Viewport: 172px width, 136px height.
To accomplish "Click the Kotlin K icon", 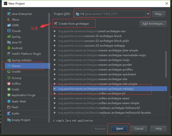I will point(9,113).
